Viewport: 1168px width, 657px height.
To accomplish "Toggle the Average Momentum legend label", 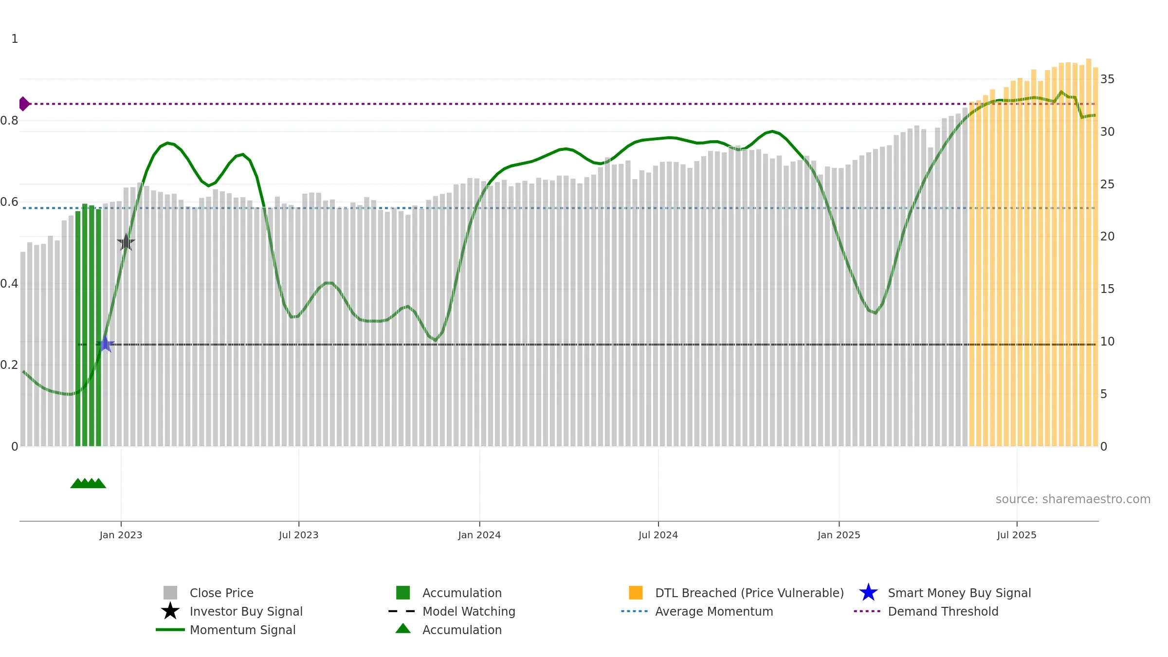I will [x=714, y=611].
